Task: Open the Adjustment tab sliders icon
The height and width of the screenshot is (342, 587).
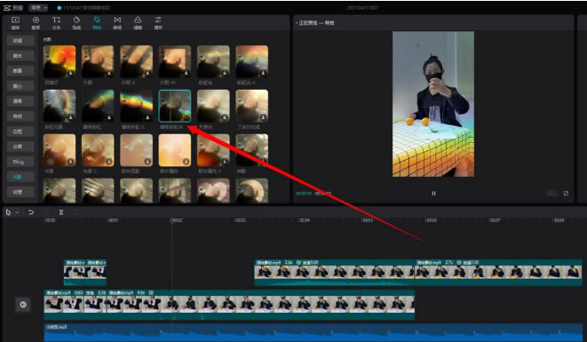Action: [x=158, y=22]
